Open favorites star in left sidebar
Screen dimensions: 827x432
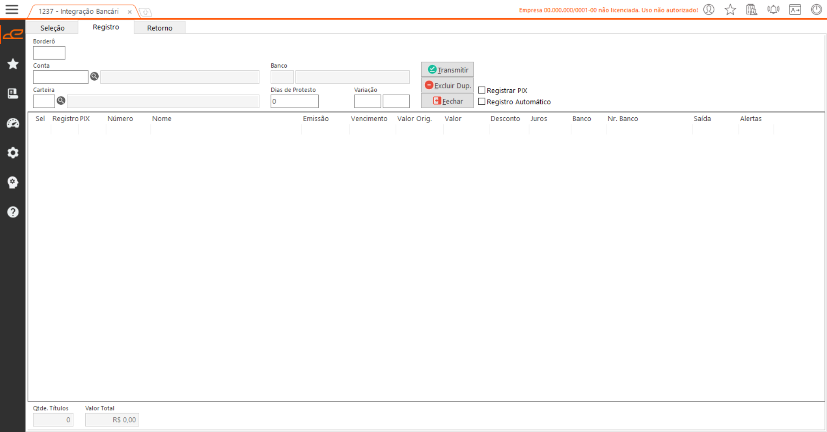[x=13, y=64]
